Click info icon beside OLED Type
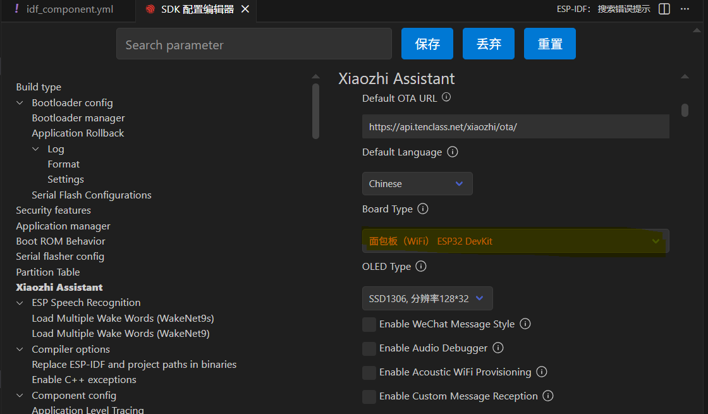Screen dimensions: 708x414 point(421,266)
